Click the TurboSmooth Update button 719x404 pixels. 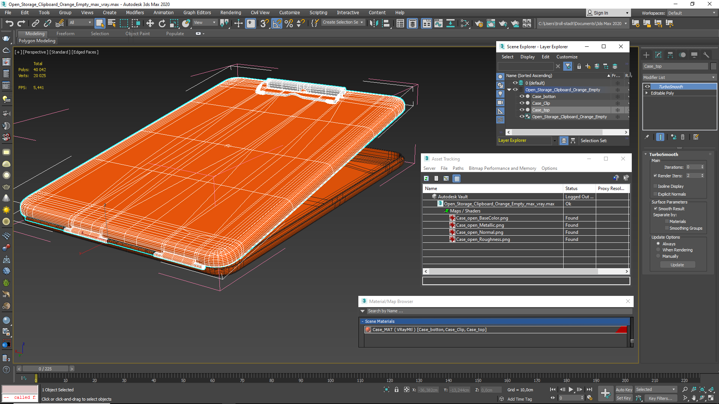tap(677, 265)
